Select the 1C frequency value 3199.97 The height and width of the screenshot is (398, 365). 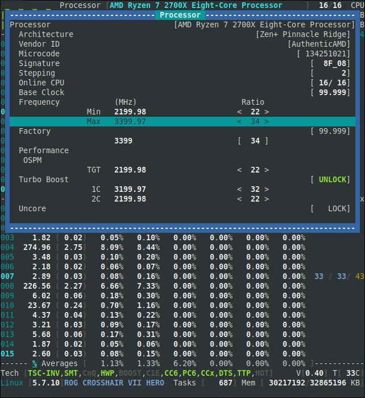click(x=130, y=190)
